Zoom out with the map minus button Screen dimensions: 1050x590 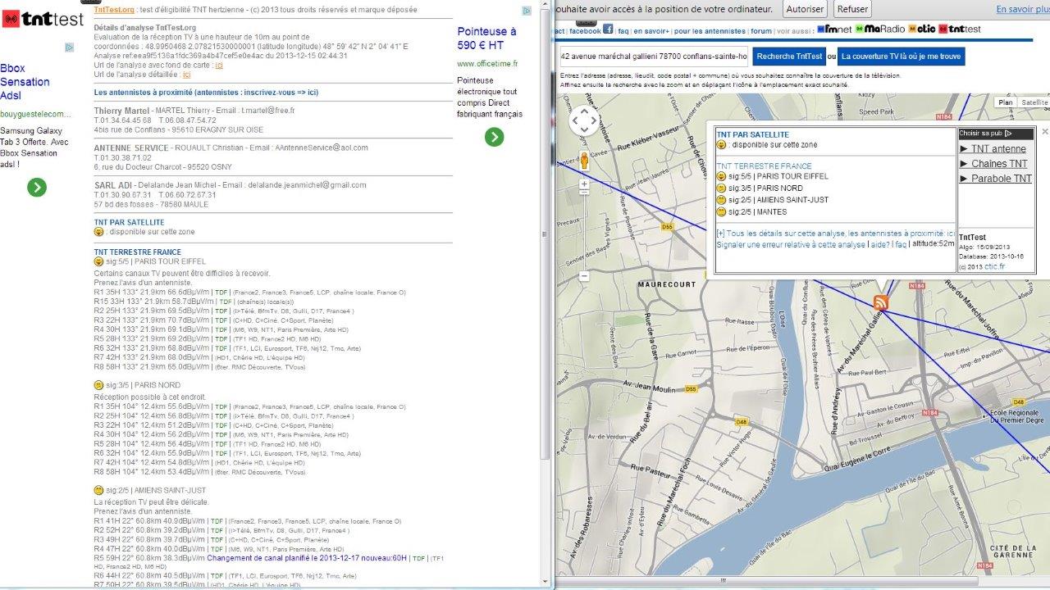pyautogui.click(x=584, y=276)
